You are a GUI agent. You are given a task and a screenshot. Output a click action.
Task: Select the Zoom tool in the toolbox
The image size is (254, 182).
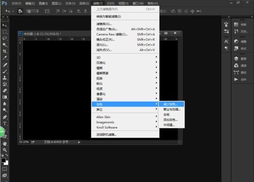point(5,150)
